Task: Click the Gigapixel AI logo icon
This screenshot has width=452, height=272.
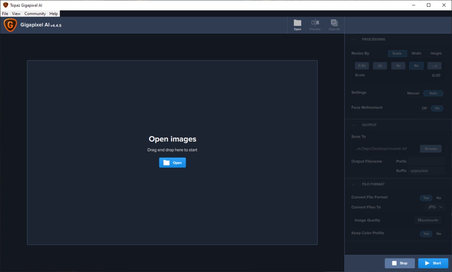Action: [10, 25]
